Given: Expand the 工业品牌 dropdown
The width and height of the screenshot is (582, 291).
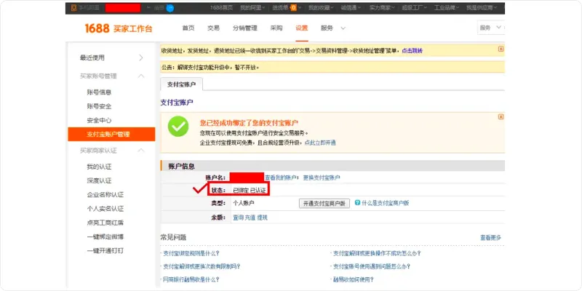Looking at the screenshot, I should 447,8.
